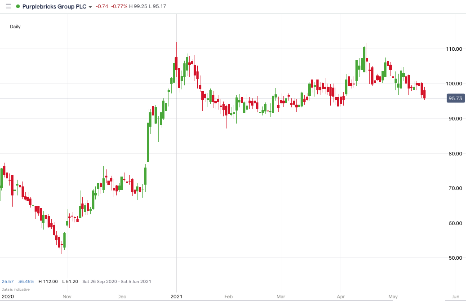Click the Purplebricks Group PLC name
Image resolution: width=466 pixels, height=301 pixels.
pyautogui.click(x=55, y=6)
